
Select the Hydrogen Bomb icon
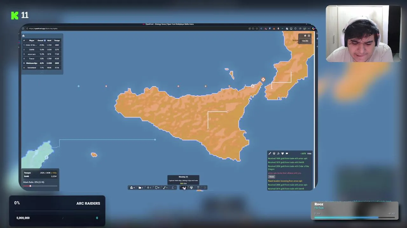point(198,188)
